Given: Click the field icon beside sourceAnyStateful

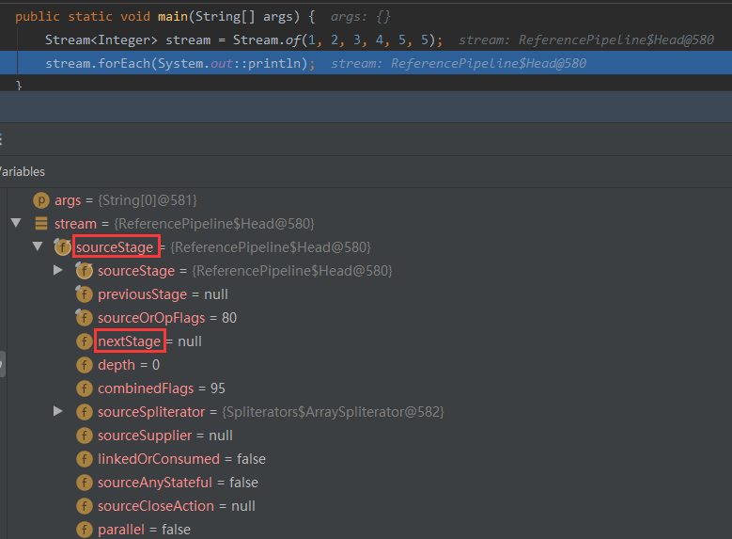Looking at the screenshot, I should (84, 483).
